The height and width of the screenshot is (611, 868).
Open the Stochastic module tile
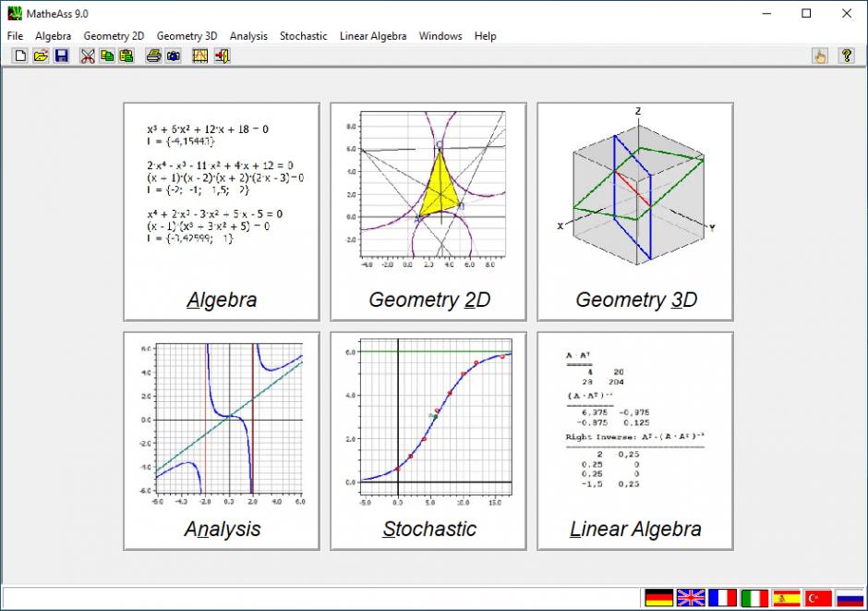pos(428,441)
